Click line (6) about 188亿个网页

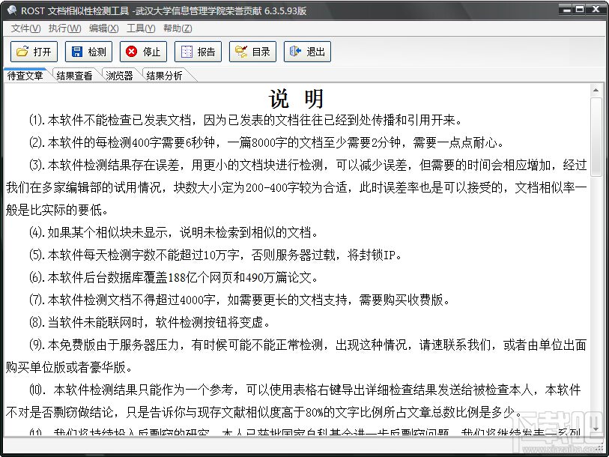[174, 277]
